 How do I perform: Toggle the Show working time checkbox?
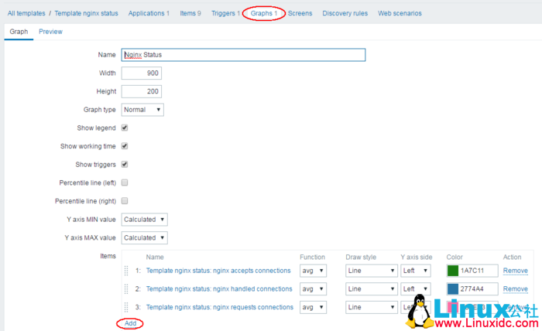point(125,146)
